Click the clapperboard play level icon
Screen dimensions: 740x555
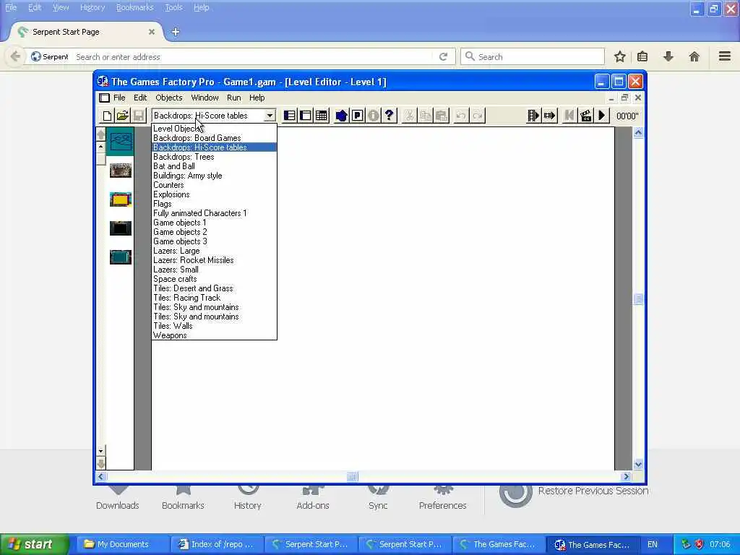585,116
